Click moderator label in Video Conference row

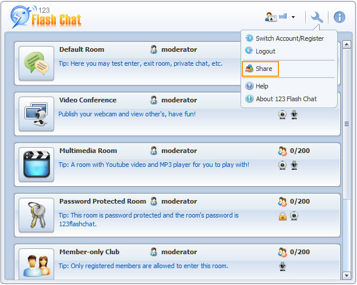pos(179,100)
